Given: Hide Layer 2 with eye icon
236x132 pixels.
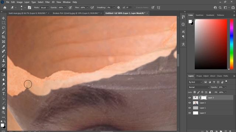Looking at the screenshot, I should click(x=190, y=103).
